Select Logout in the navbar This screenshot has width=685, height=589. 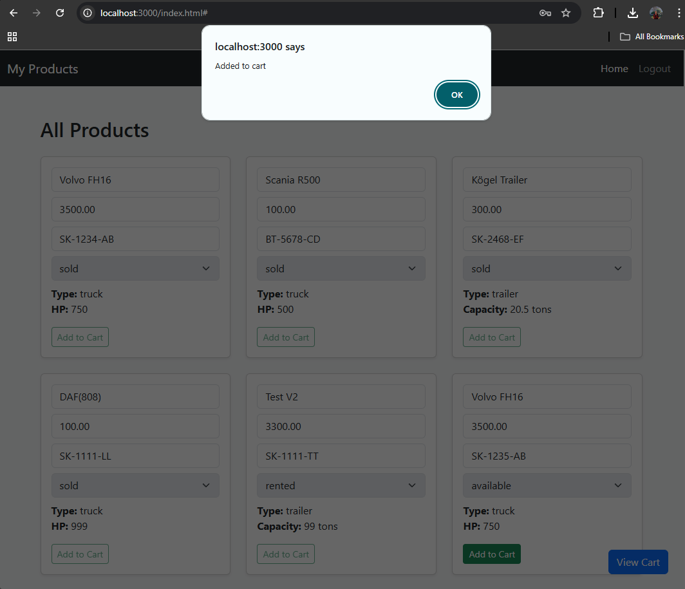[654, 69]
